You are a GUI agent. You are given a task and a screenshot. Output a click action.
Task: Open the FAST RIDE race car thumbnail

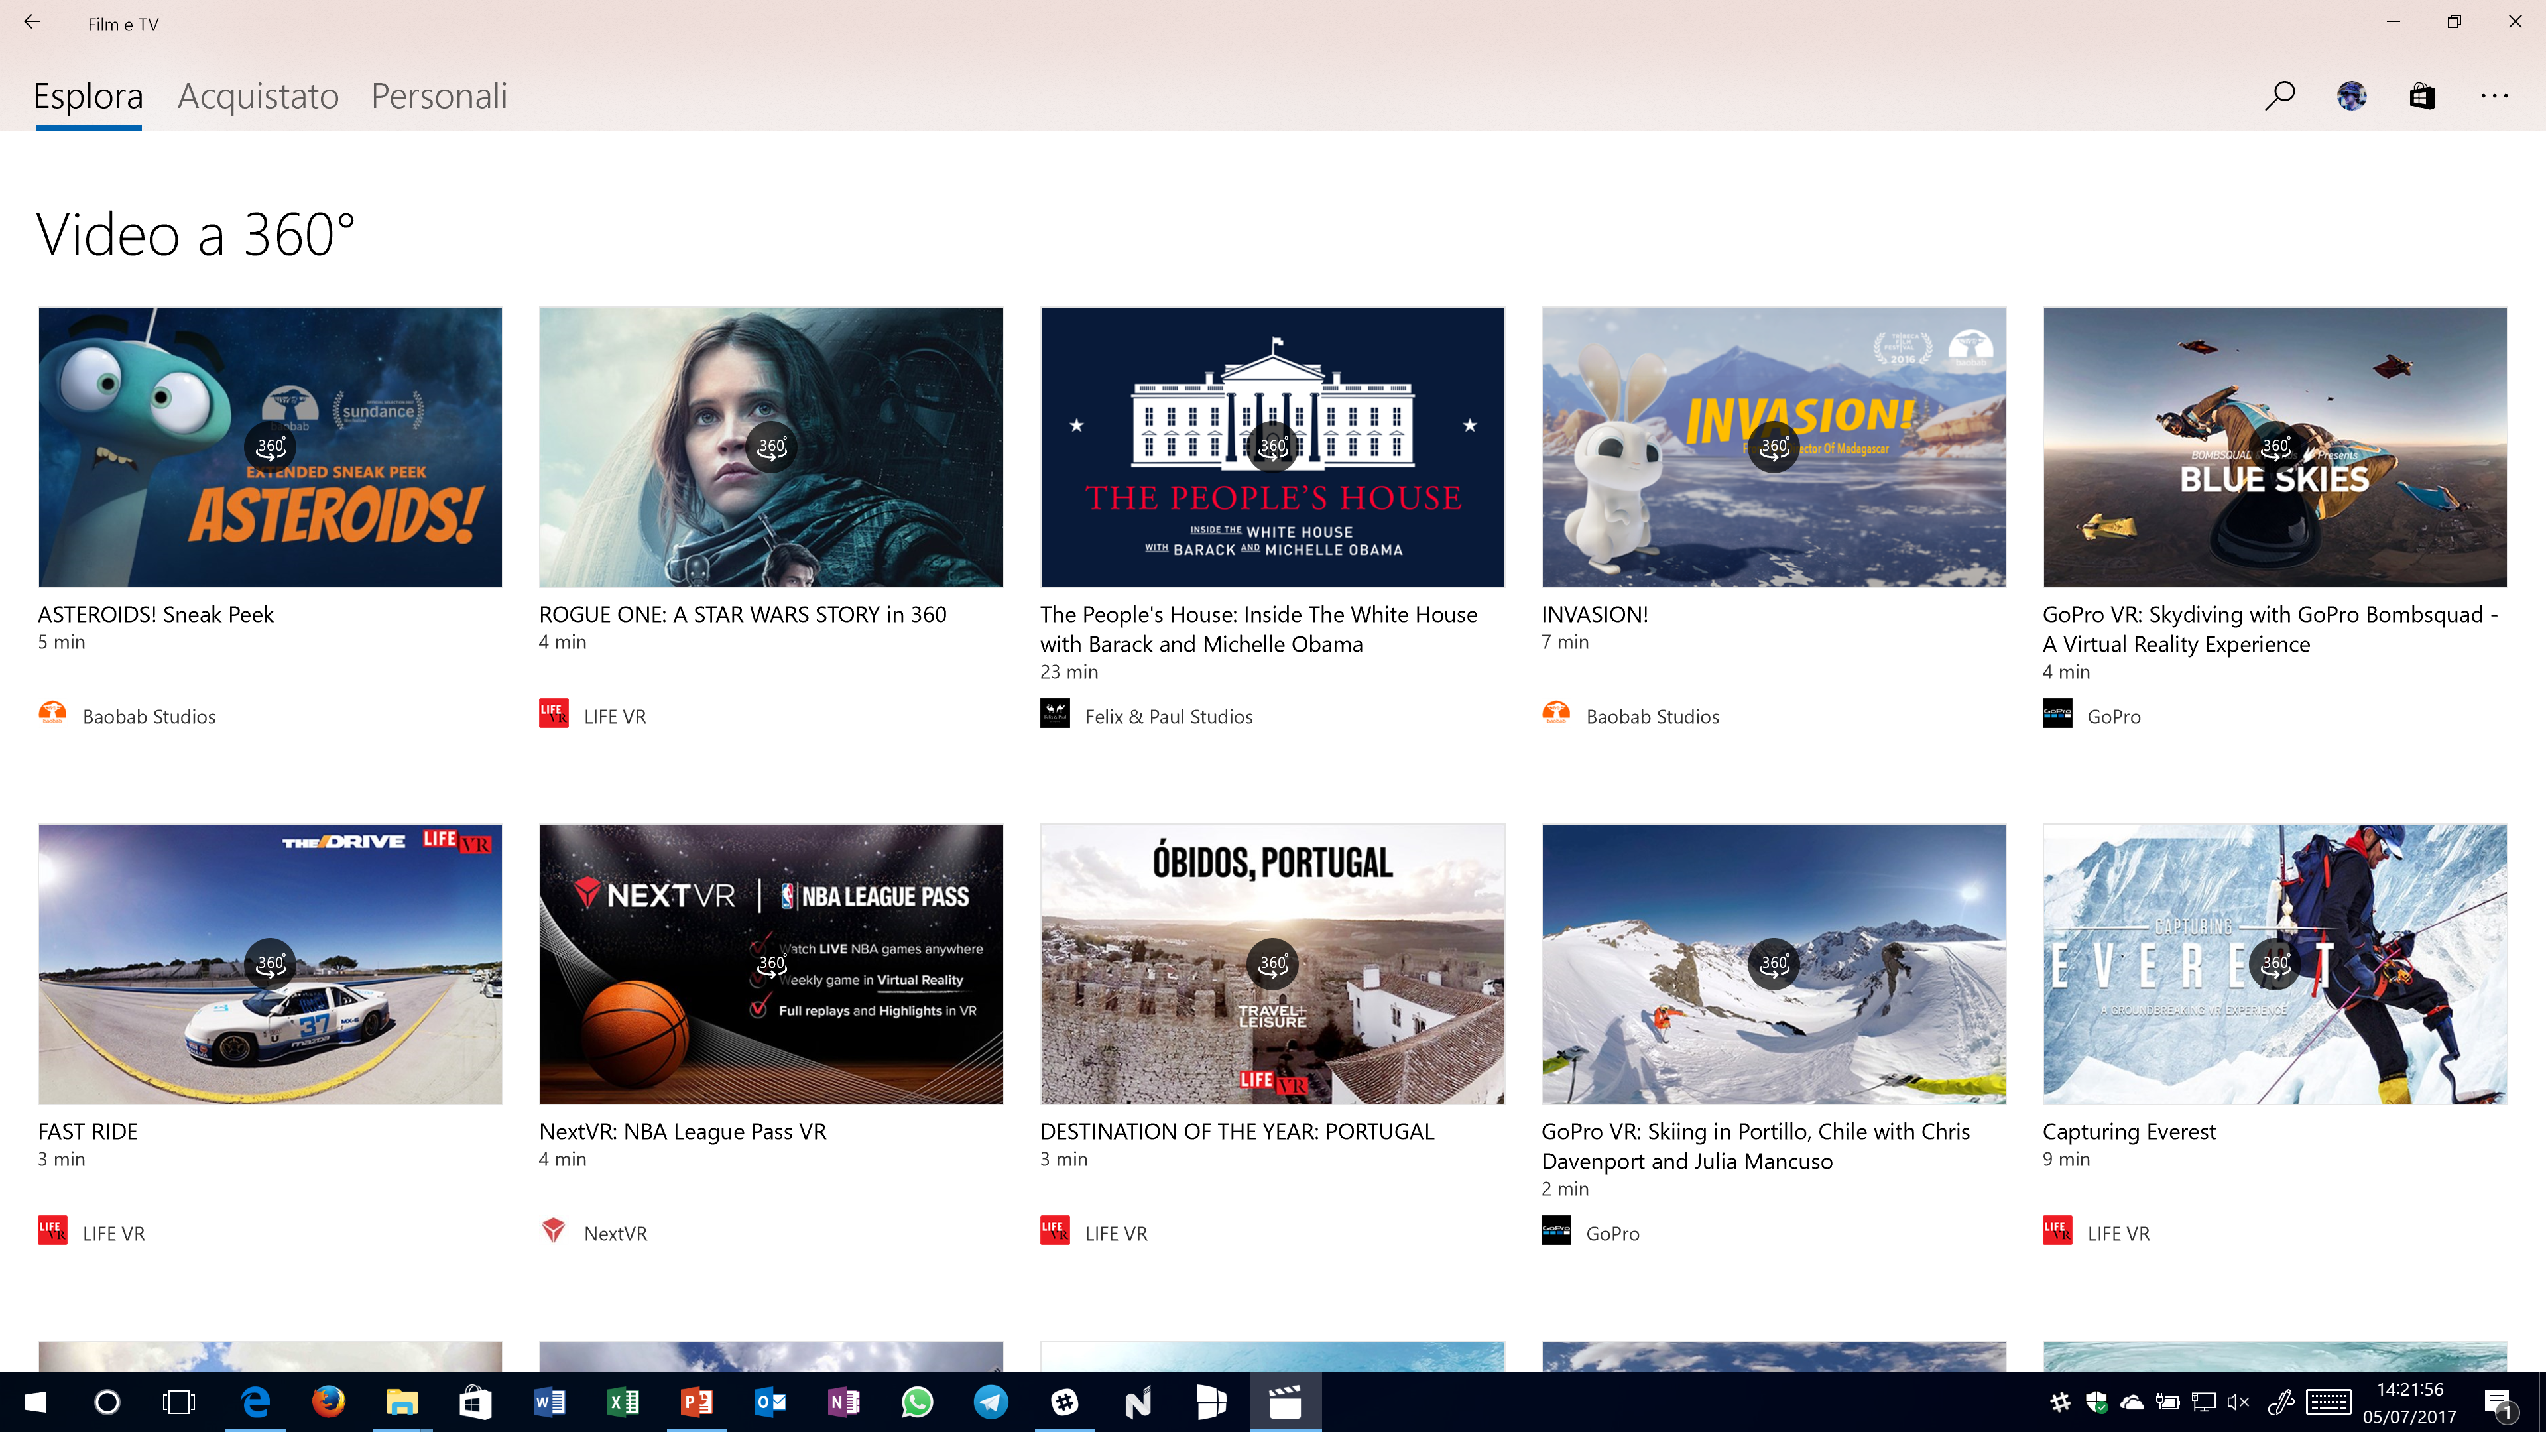pos(270,963)
